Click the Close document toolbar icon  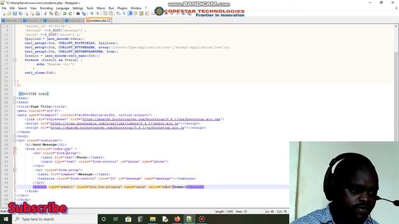point(26,14)
